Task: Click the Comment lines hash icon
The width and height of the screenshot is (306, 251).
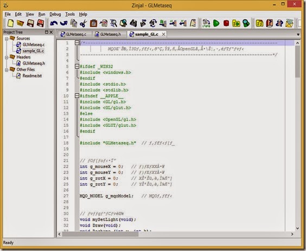Action: click(163, 23)
